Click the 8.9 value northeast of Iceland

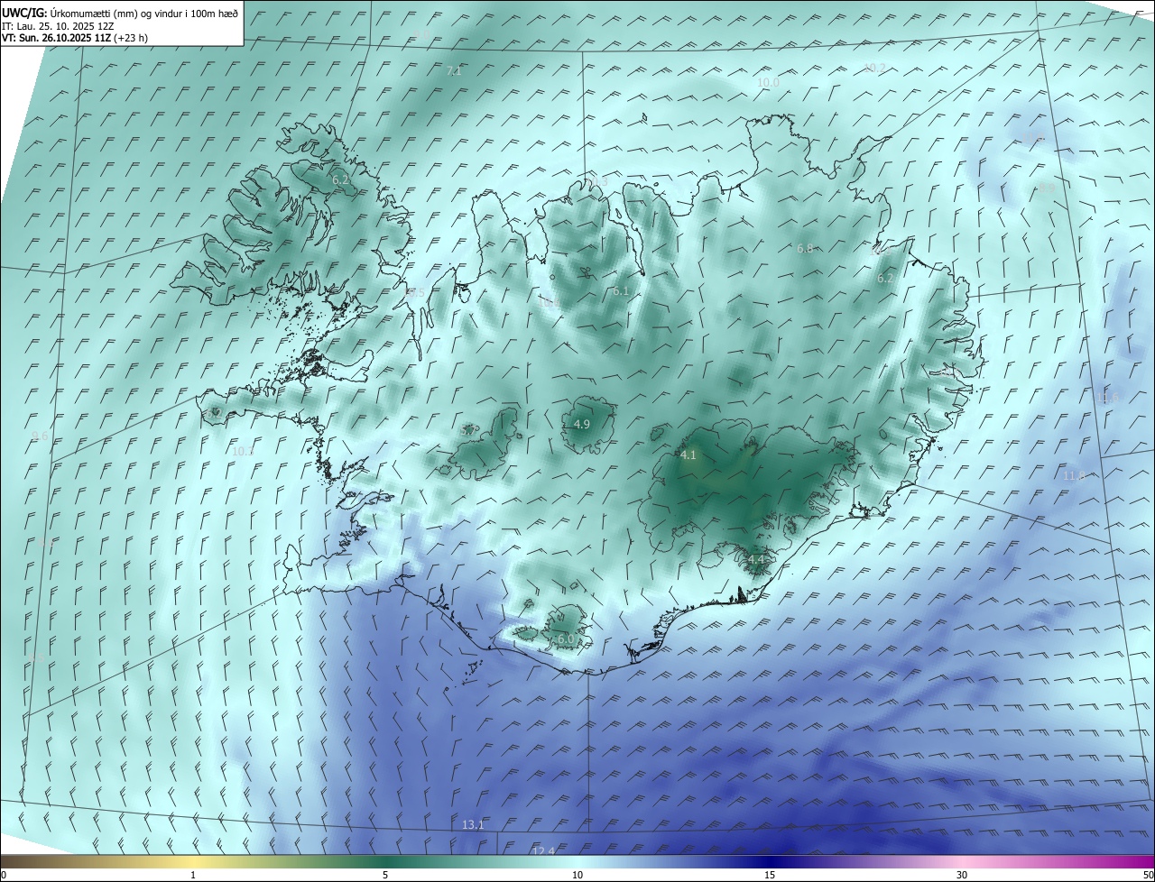tap(1046, 188)
